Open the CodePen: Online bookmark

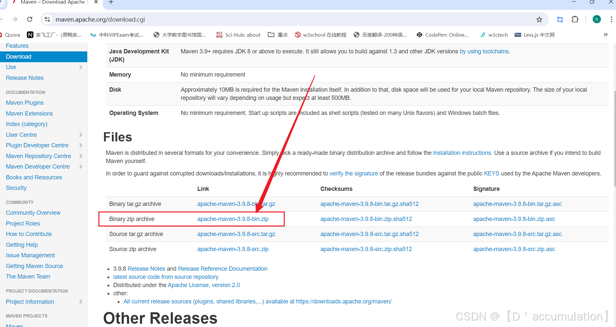tap(442, 35)
